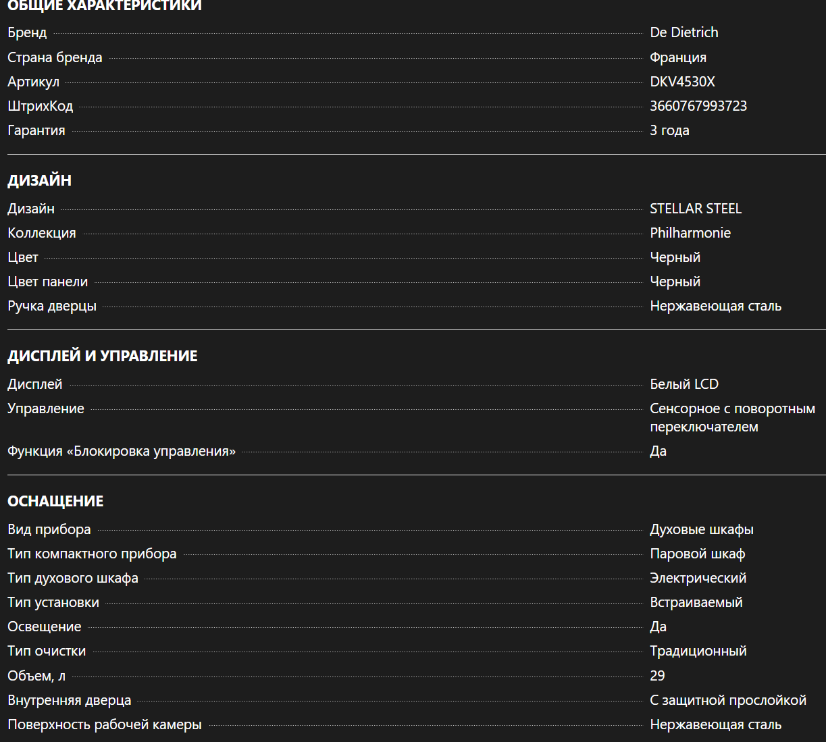Select the STELLAR STEEL design value
The image size is (826, 742).
(695, 209)
